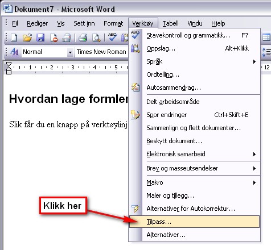Open the final Alternativer menu entry
The width and height of the screenshot is (271, 250).
pos(195,235)
